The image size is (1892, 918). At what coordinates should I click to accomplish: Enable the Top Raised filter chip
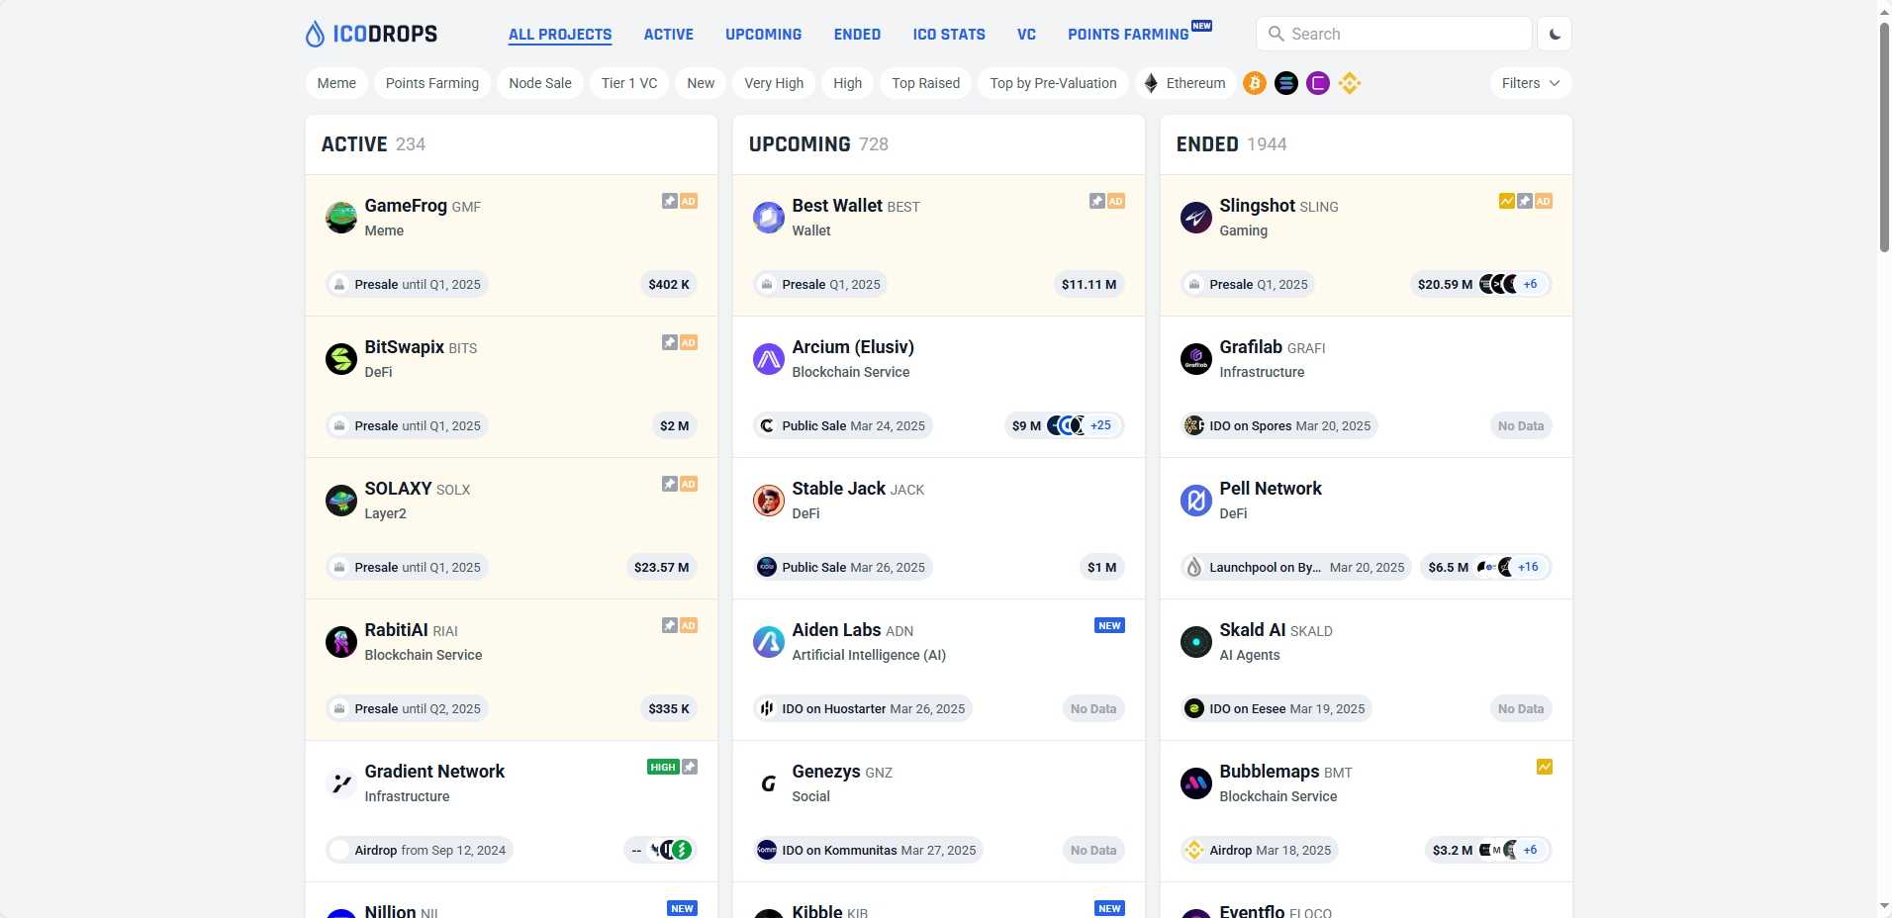click(925, 83)
